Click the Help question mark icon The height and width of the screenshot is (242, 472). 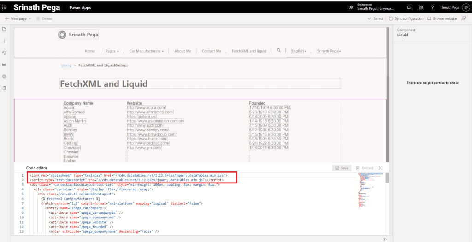click(432, 7)
